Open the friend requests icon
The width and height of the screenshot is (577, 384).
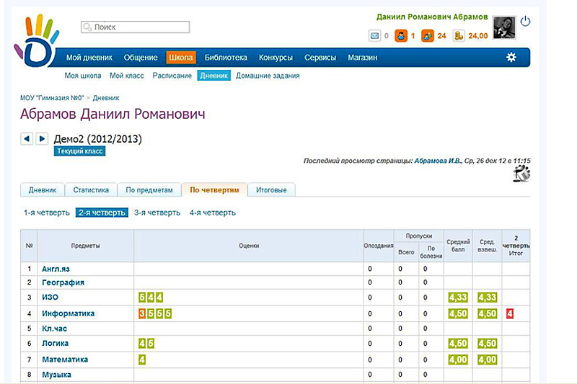point(400,35)
